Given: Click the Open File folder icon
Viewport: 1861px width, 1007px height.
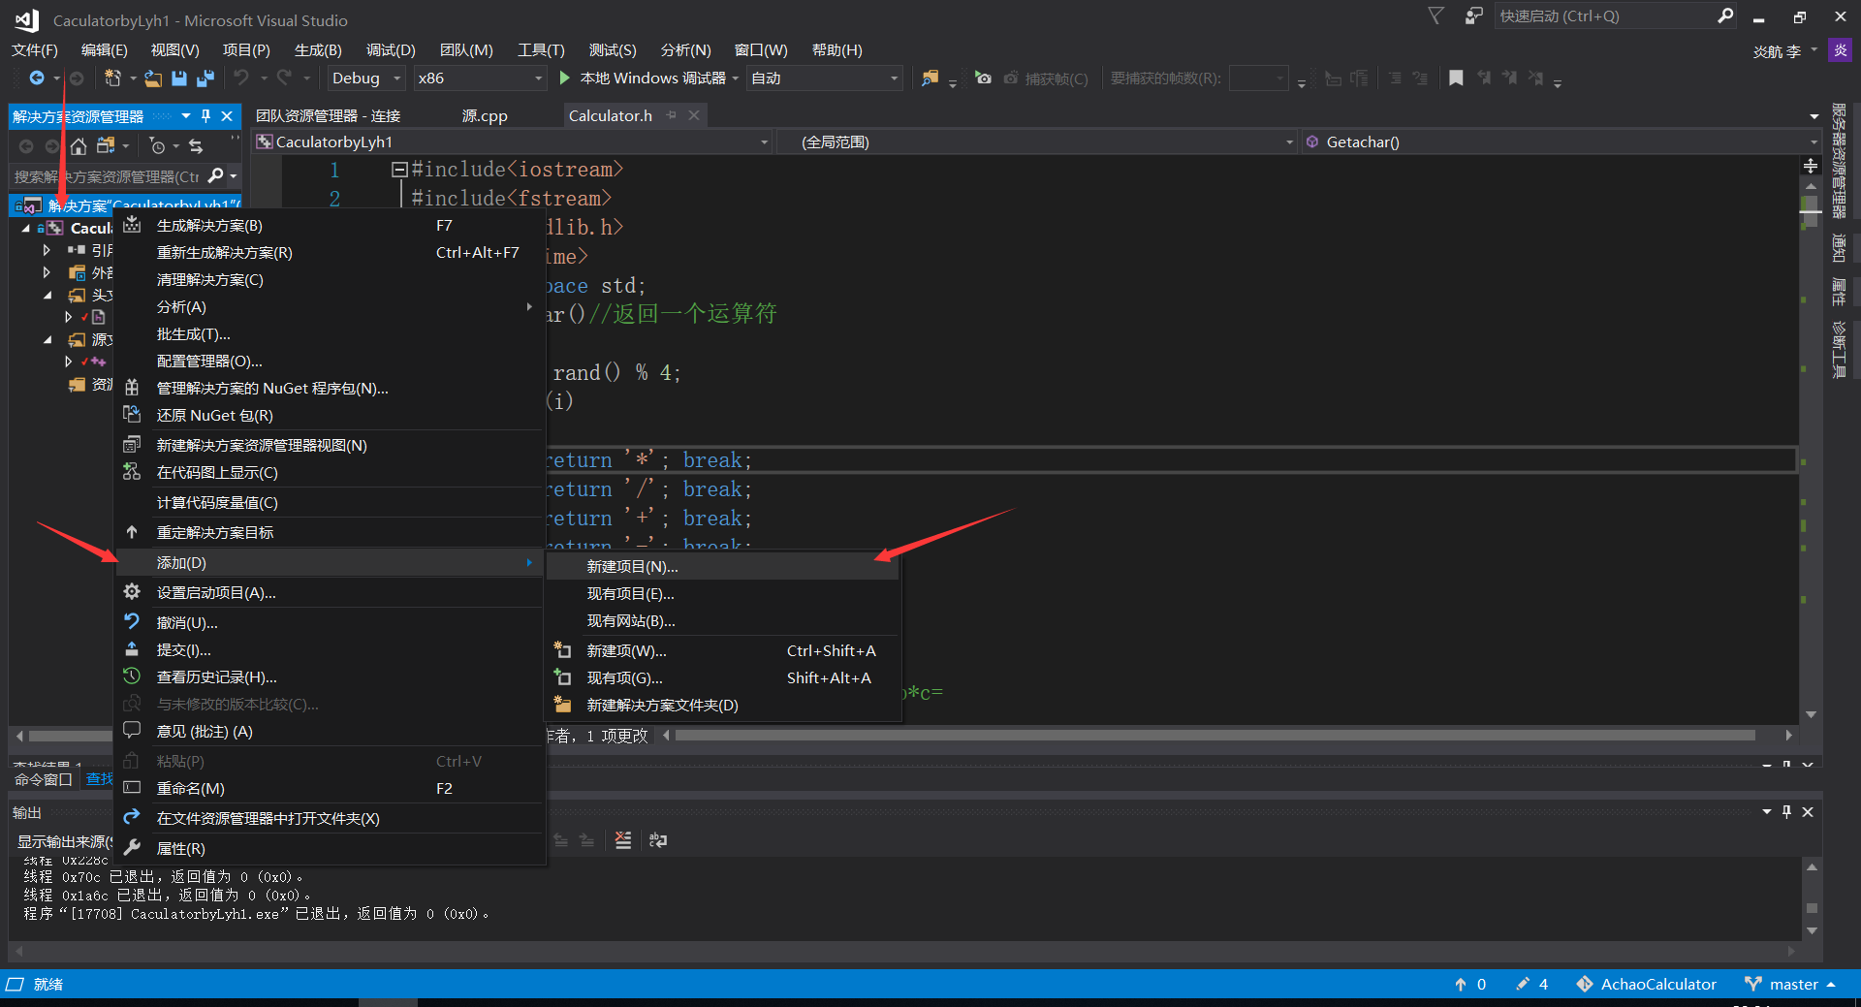Looking at the screenshot, I should pos(153,79).
